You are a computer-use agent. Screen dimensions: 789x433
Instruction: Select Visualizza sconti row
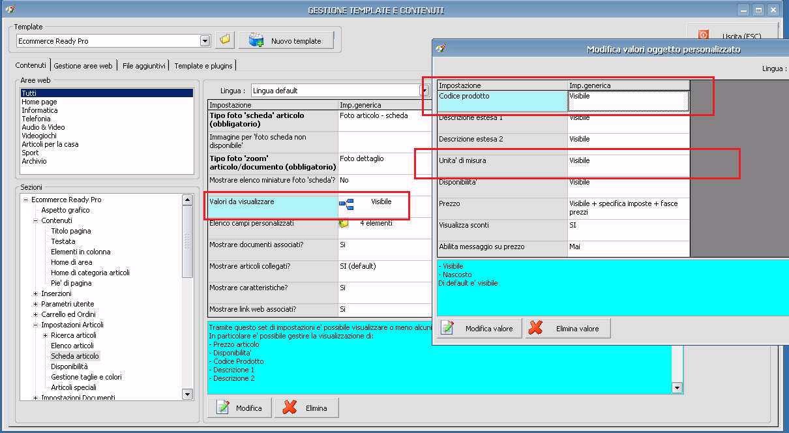[x=563, y=230]
